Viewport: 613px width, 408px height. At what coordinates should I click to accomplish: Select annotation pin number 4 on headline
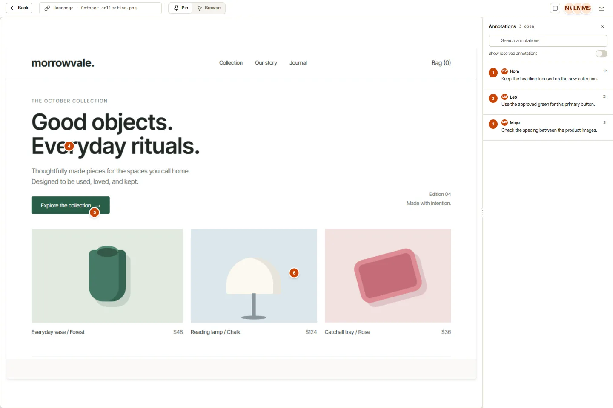69,146
